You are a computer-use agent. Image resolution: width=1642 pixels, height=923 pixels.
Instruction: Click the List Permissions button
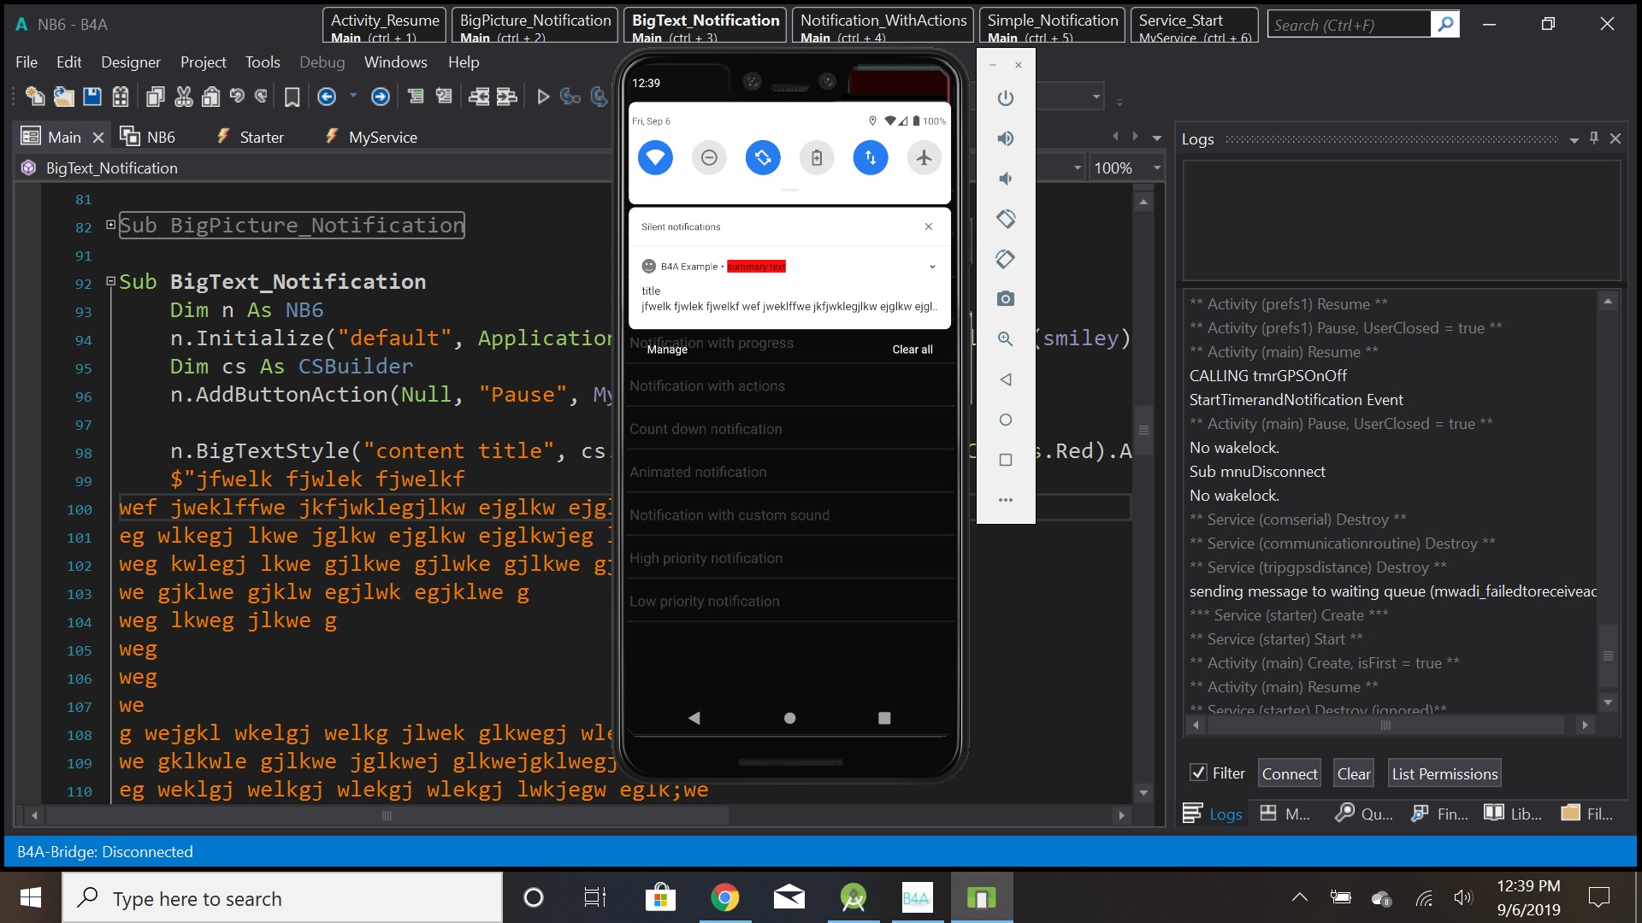1444,773
